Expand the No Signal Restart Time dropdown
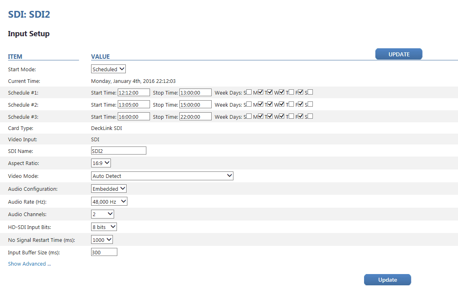The image size is (458, 297). 102,239
